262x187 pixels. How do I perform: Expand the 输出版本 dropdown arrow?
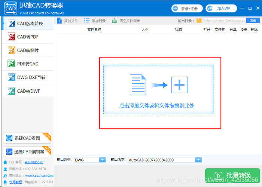[x=198, y=160]
